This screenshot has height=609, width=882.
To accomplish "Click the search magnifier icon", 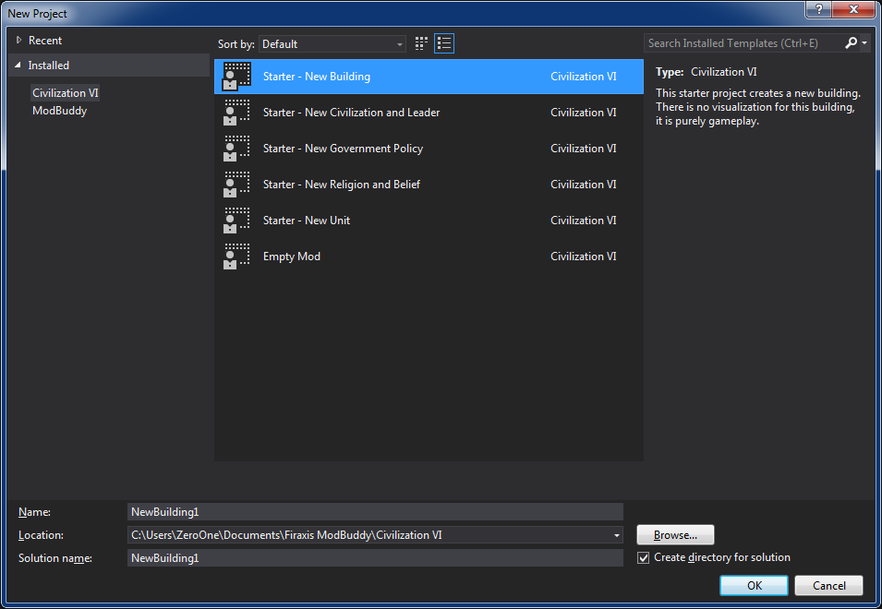I will tap(851, 43).
